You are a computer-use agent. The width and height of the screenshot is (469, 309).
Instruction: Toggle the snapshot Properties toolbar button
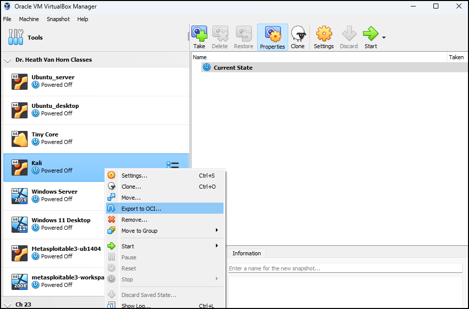click(273, 37)
